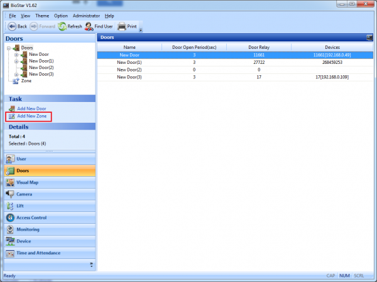
Task: Click the Back arrow icon in toolbar
Action: point(11,26)
